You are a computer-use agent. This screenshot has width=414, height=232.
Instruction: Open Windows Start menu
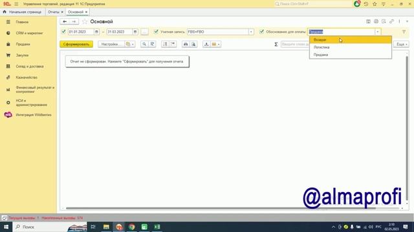coord(6,227)
